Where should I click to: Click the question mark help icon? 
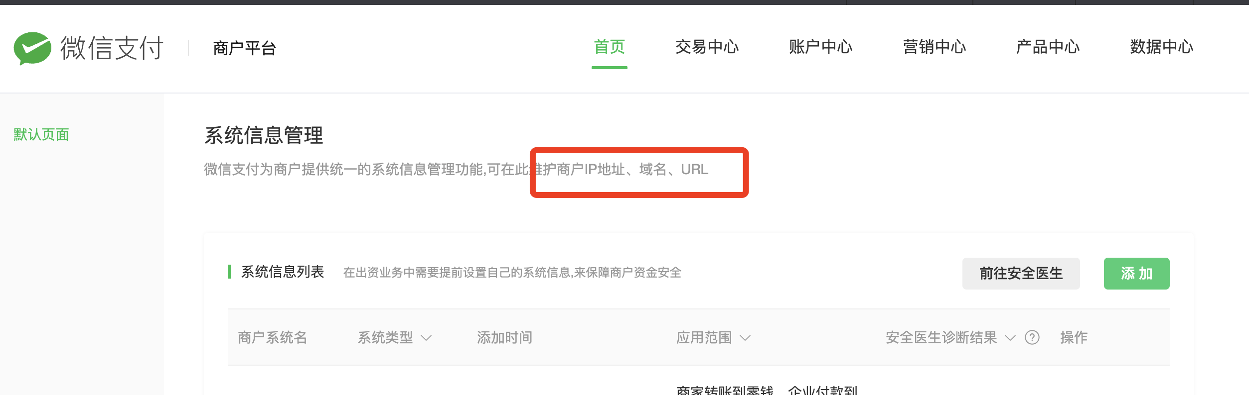tap(1032, 338)
